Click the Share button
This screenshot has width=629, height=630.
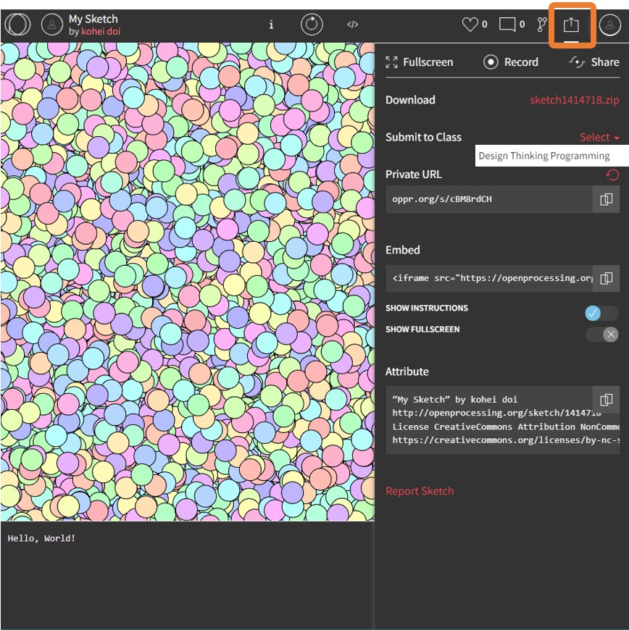pos(594,62)
